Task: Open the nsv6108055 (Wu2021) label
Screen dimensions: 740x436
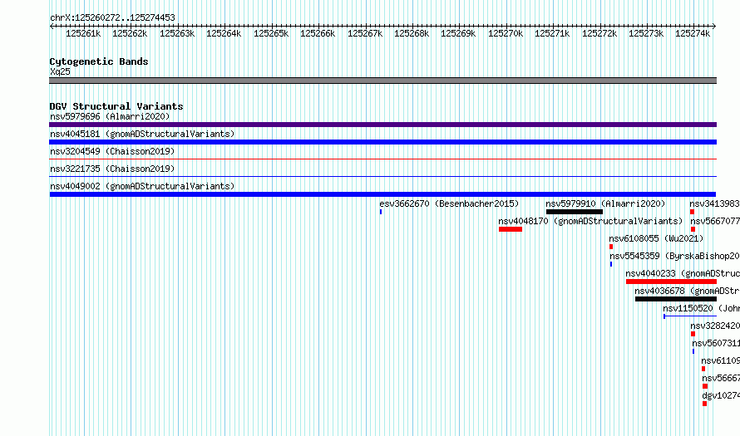Action: pyautogui.click(x=656, y=238)
